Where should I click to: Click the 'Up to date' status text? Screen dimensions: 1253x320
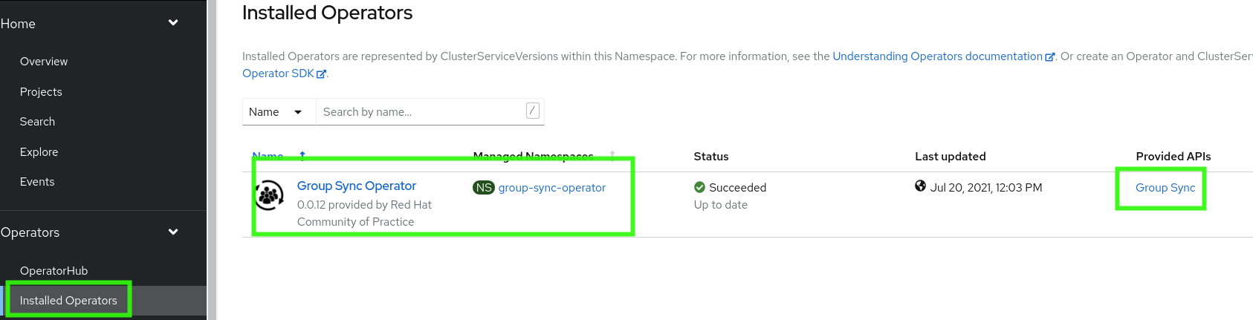coord(721,205)
